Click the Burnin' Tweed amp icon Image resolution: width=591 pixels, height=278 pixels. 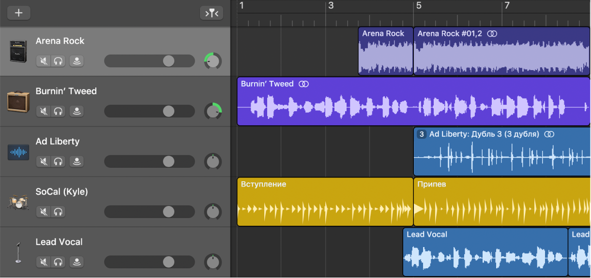(x=18, y=102)
